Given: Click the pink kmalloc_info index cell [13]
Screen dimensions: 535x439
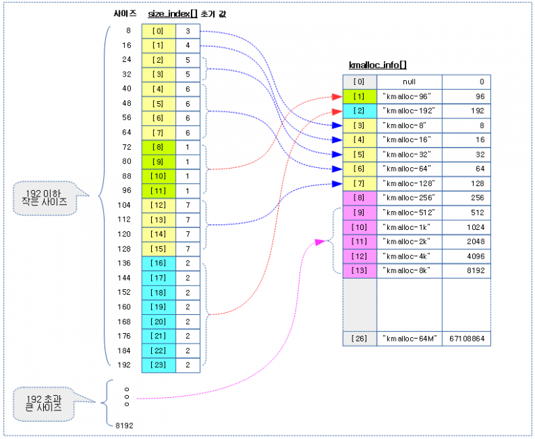Looking at the screenshot, I should click(x=359, y=270).
